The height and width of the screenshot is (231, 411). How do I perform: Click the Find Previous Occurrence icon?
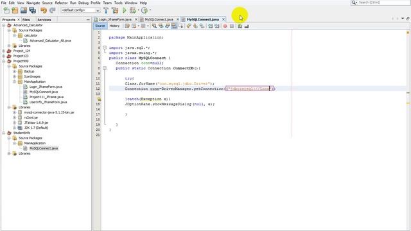pyautogui.click(x=161, y=26)
